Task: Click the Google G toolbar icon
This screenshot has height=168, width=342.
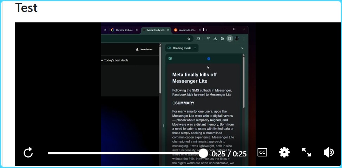Action: pyautogui.click(x=223, y=38)
